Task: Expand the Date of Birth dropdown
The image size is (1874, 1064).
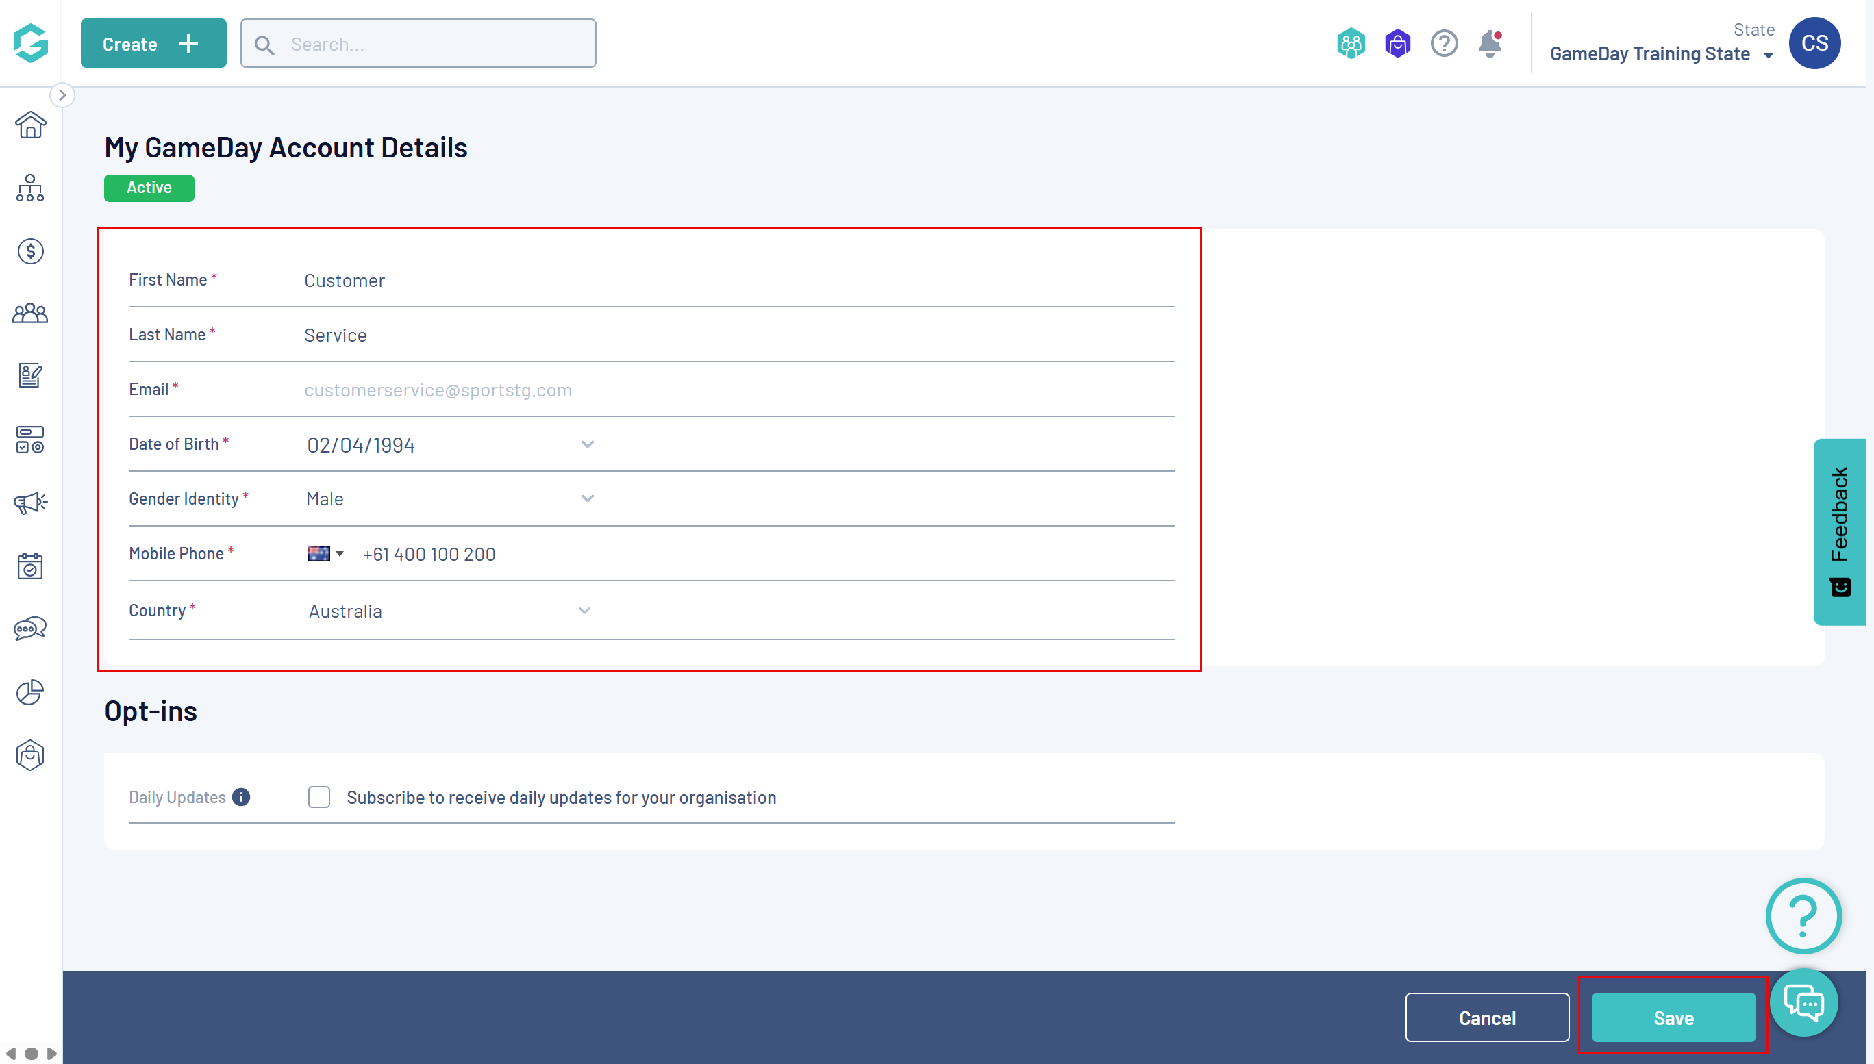Action: [x=587, y=444]
